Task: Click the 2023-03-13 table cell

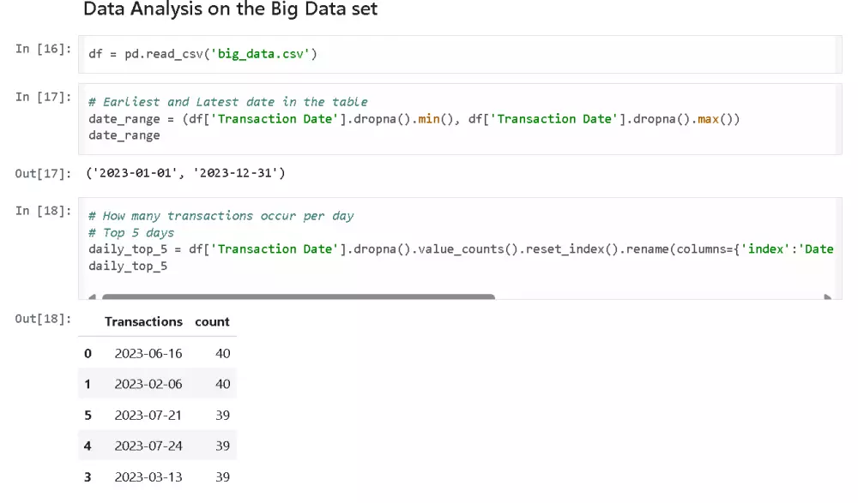Action: coord(148,476)
